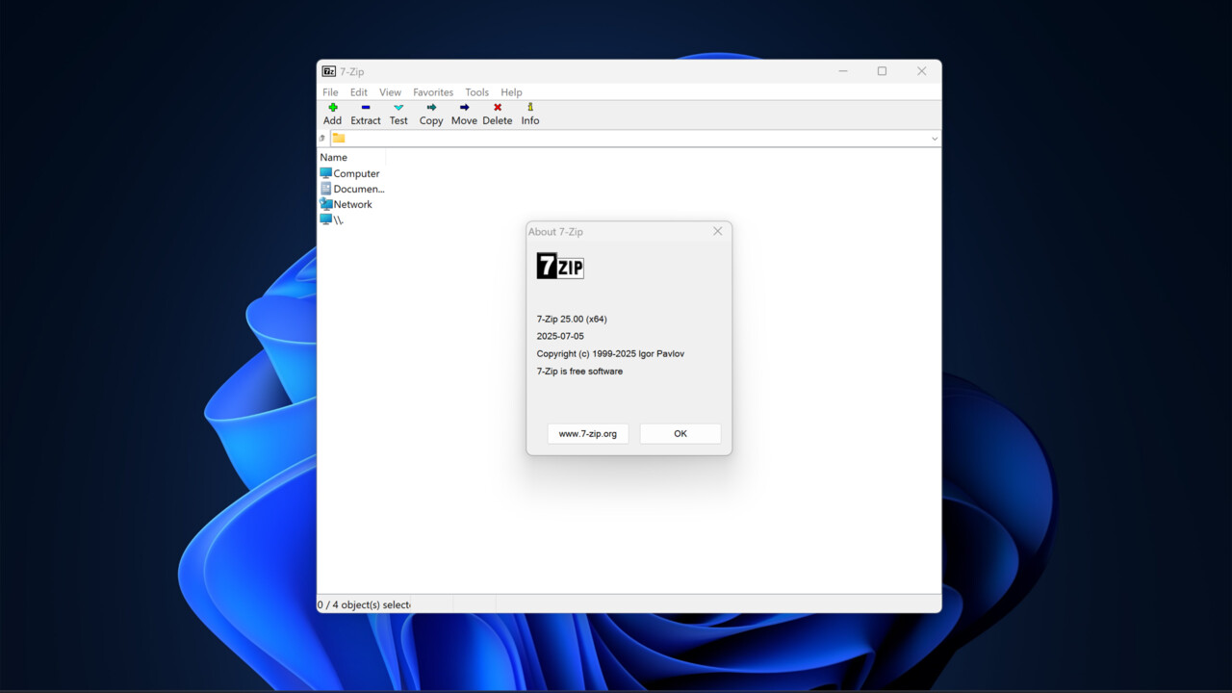The width and height of the screenshot is (1232, 693).
Task: Click the up-folder icon beside the address bar
Action: point(322,139)
